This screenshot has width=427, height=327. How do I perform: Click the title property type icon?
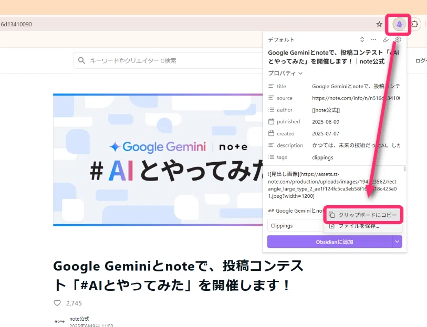pyautogui.click(x=271, y=86)
